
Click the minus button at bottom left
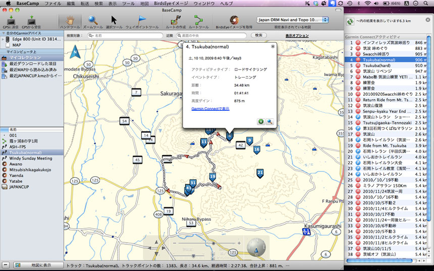click(x=6, y=265)
